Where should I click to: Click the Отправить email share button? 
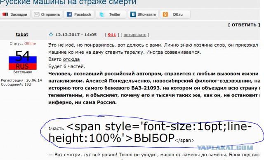(47, 14)
